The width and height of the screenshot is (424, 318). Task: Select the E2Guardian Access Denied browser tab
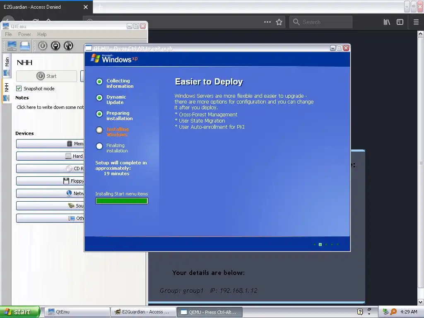click(x=43, y=7)
